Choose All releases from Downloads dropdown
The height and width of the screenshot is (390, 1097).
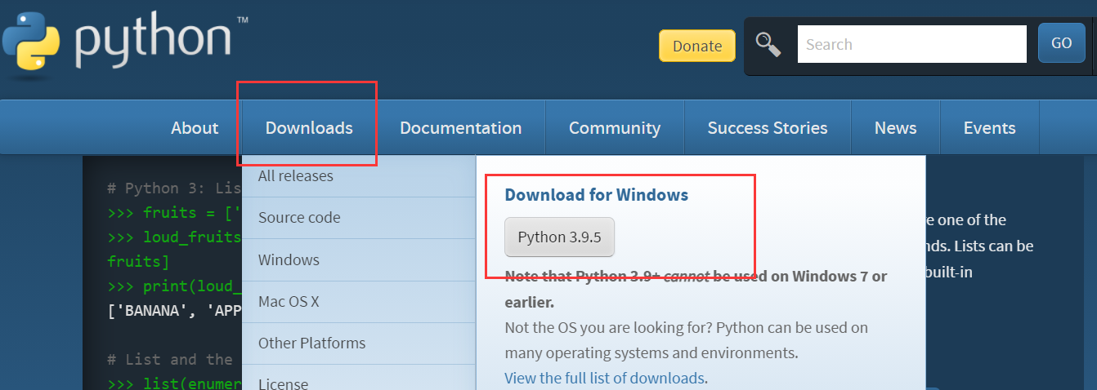pos(296,176)
